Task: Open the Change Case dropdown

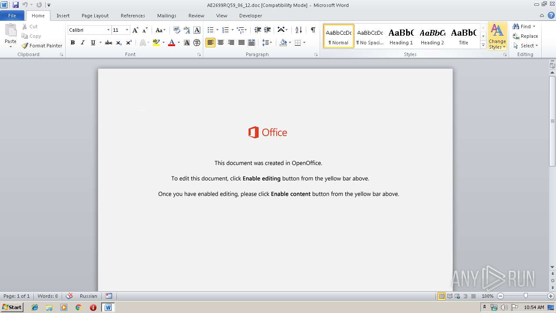Action: tap(160, 30)
